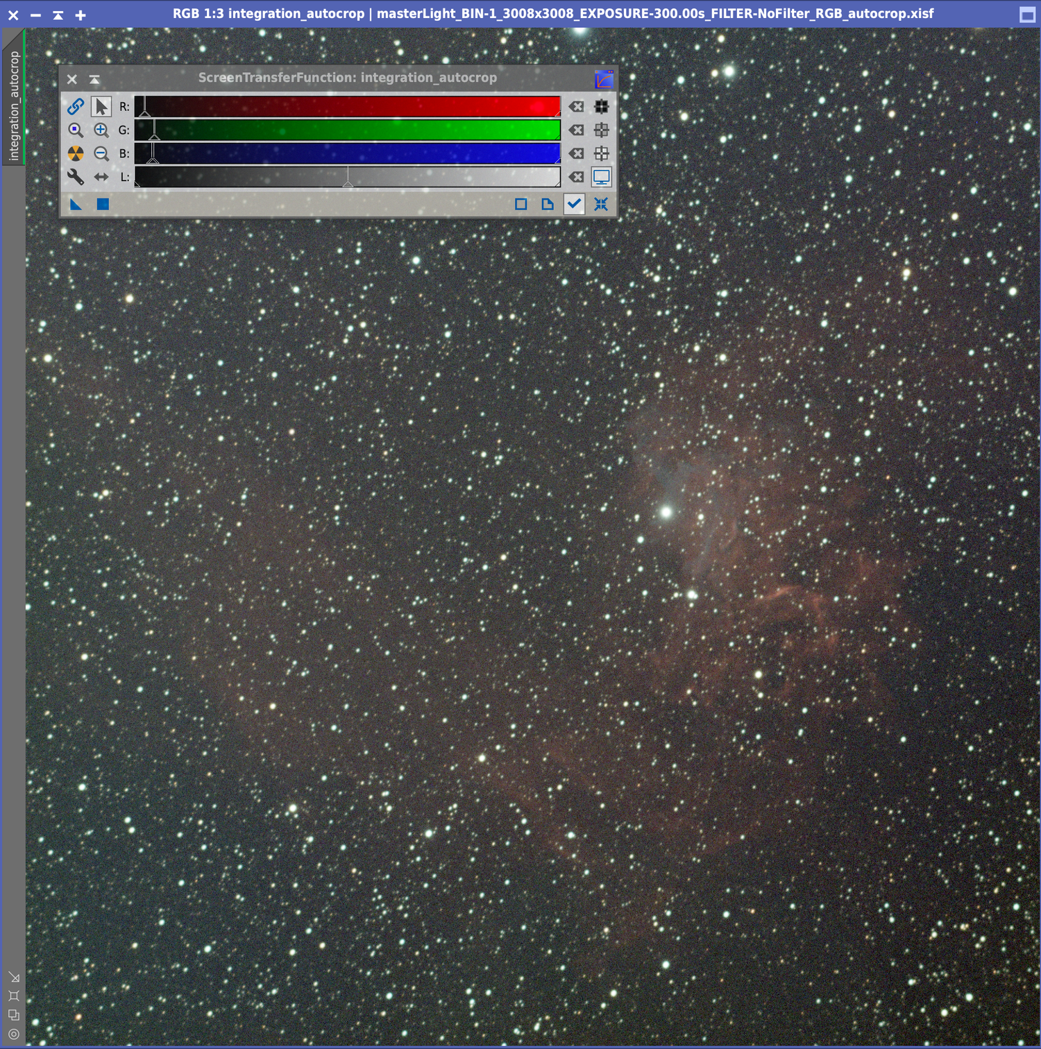Viewport: 1041px width, 1049px height.
Task: Click the image window title text
Action: 553,13
